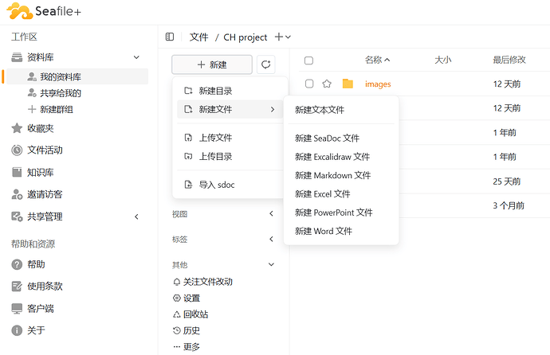Star the images folder
Viewport: 550px width, 355px height.
[x=327, y=84]
